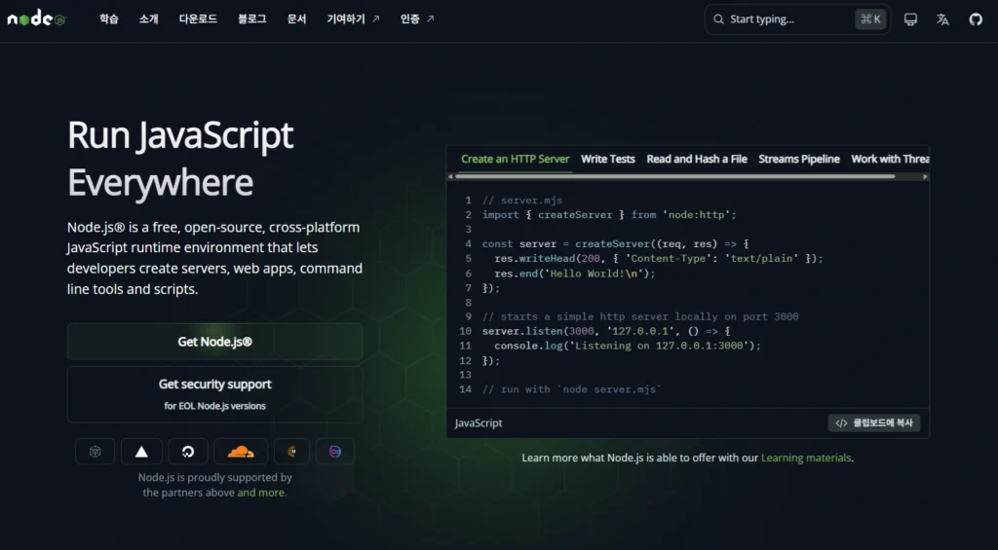The width and height of the screenshot is (998, 550).
Task: Click the search magnifier icon
Action: coord(718,19)
